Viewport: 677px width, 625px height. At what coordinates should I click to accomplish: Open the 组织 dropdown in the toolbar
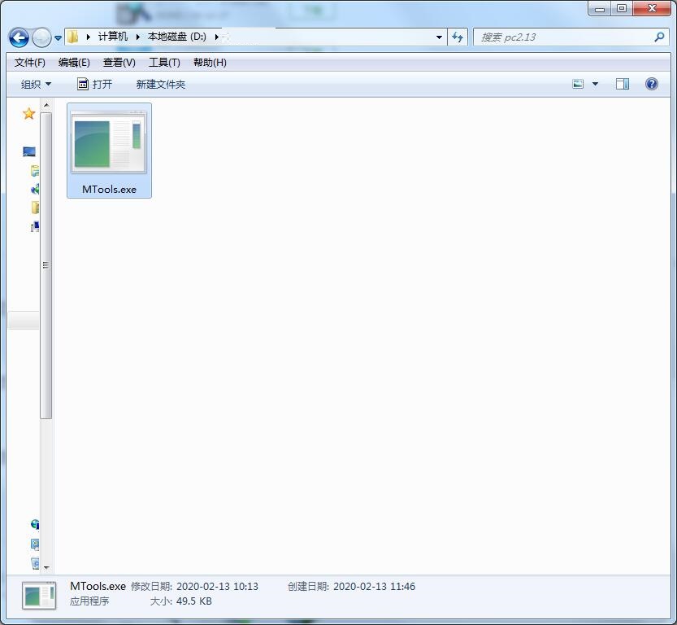[x=37, y=85]
